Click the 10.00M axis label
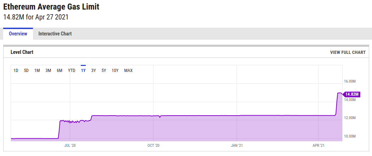 (350, 136)
